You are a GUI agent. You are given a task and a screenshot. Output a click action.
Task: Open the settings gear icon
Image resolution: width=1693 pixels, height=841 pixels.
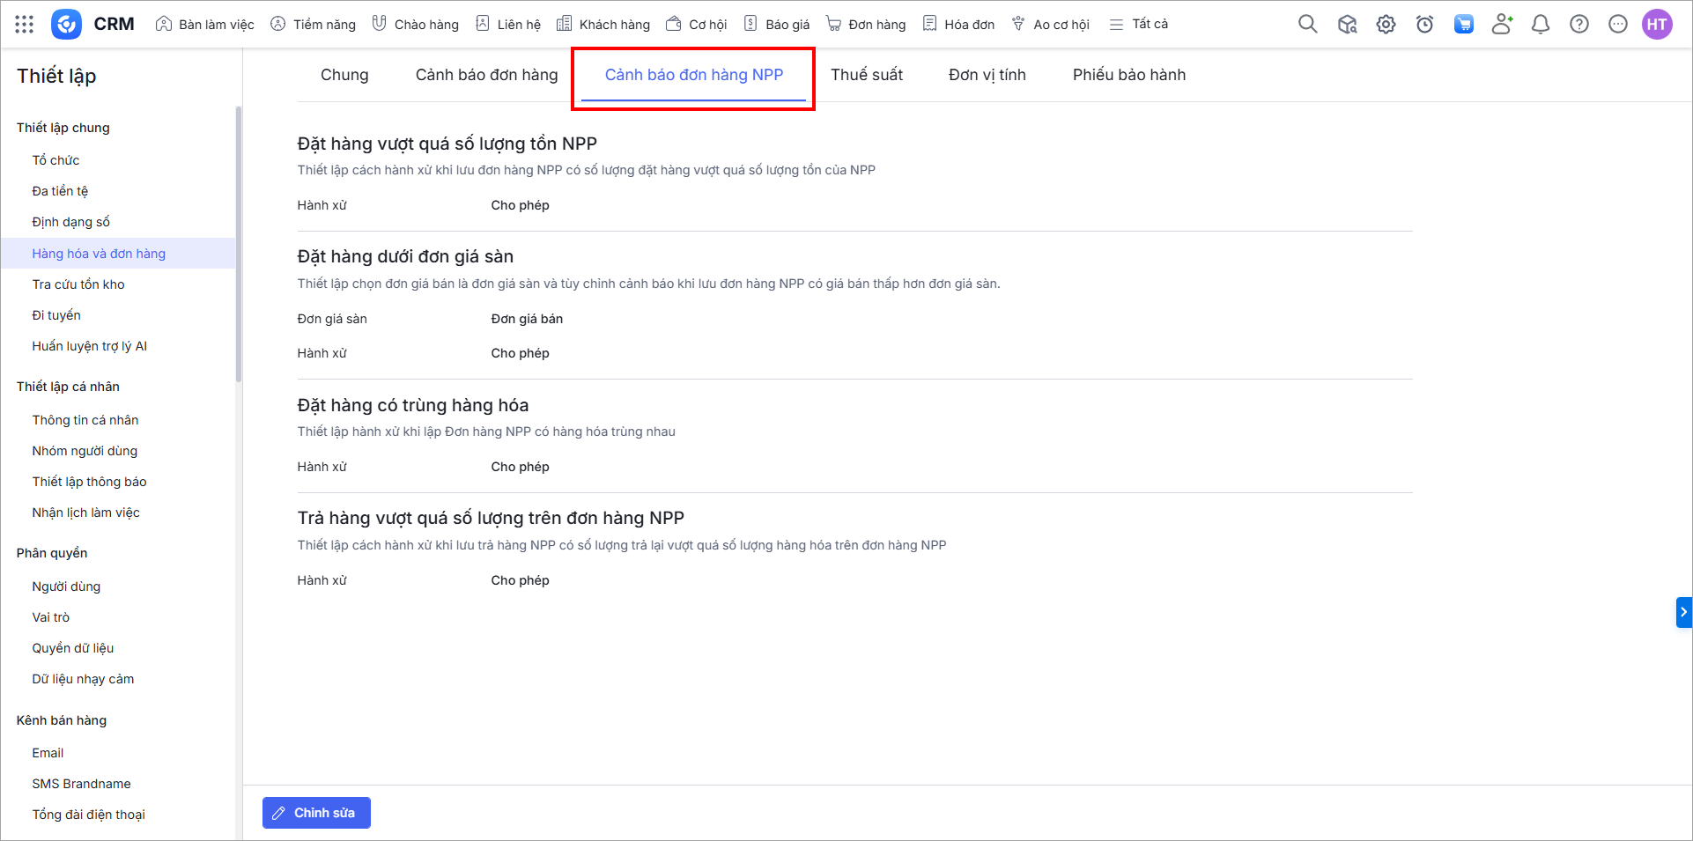coord(1386,25)
